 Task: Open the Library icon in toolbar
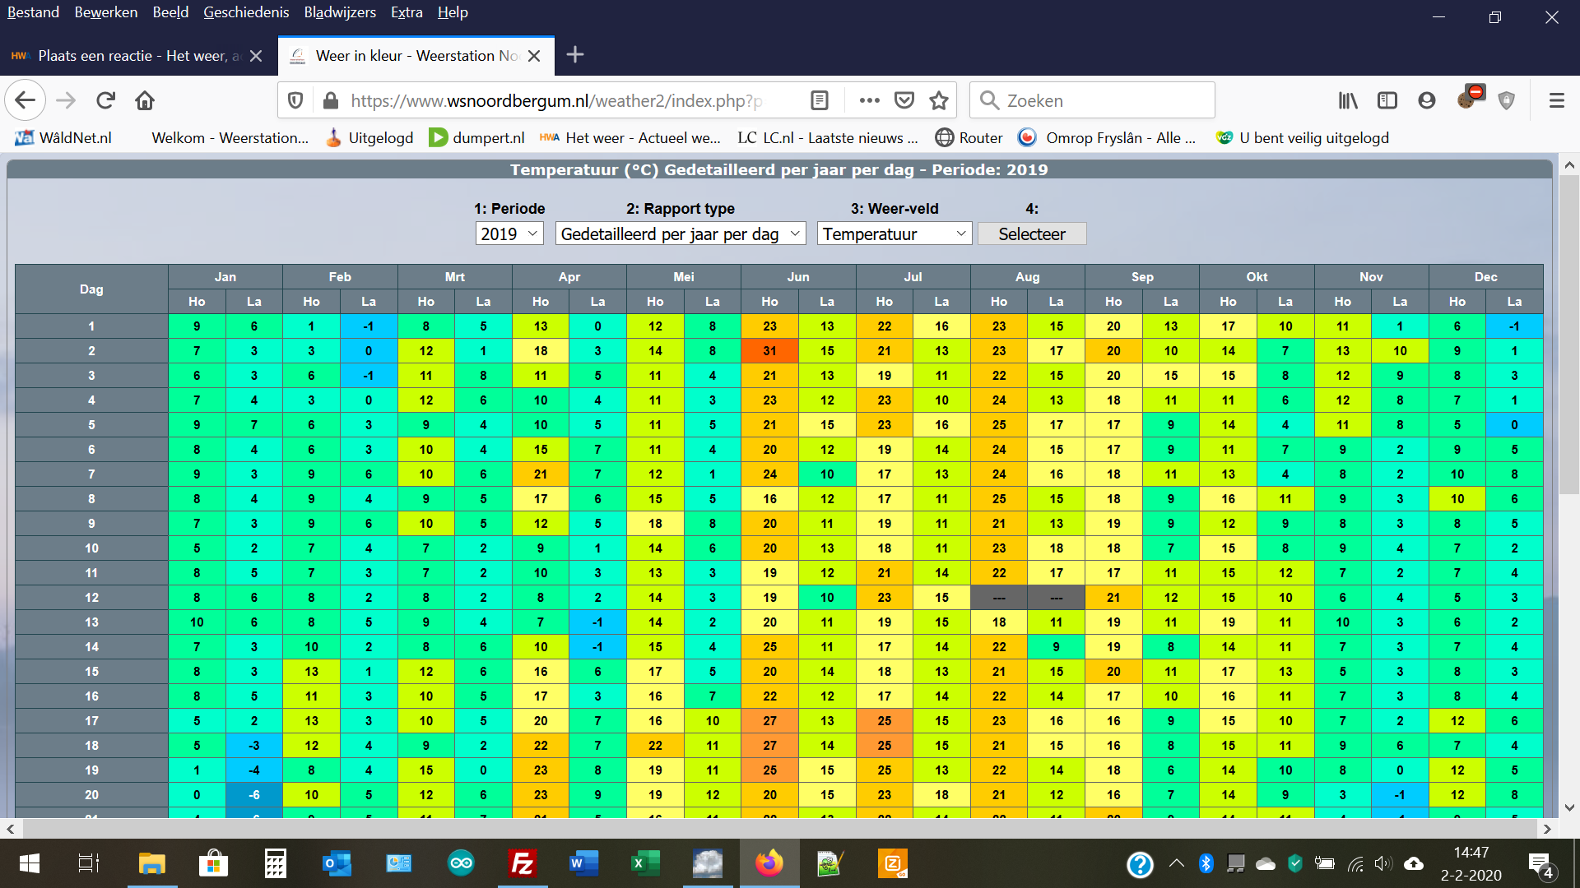coord(1347,100)
